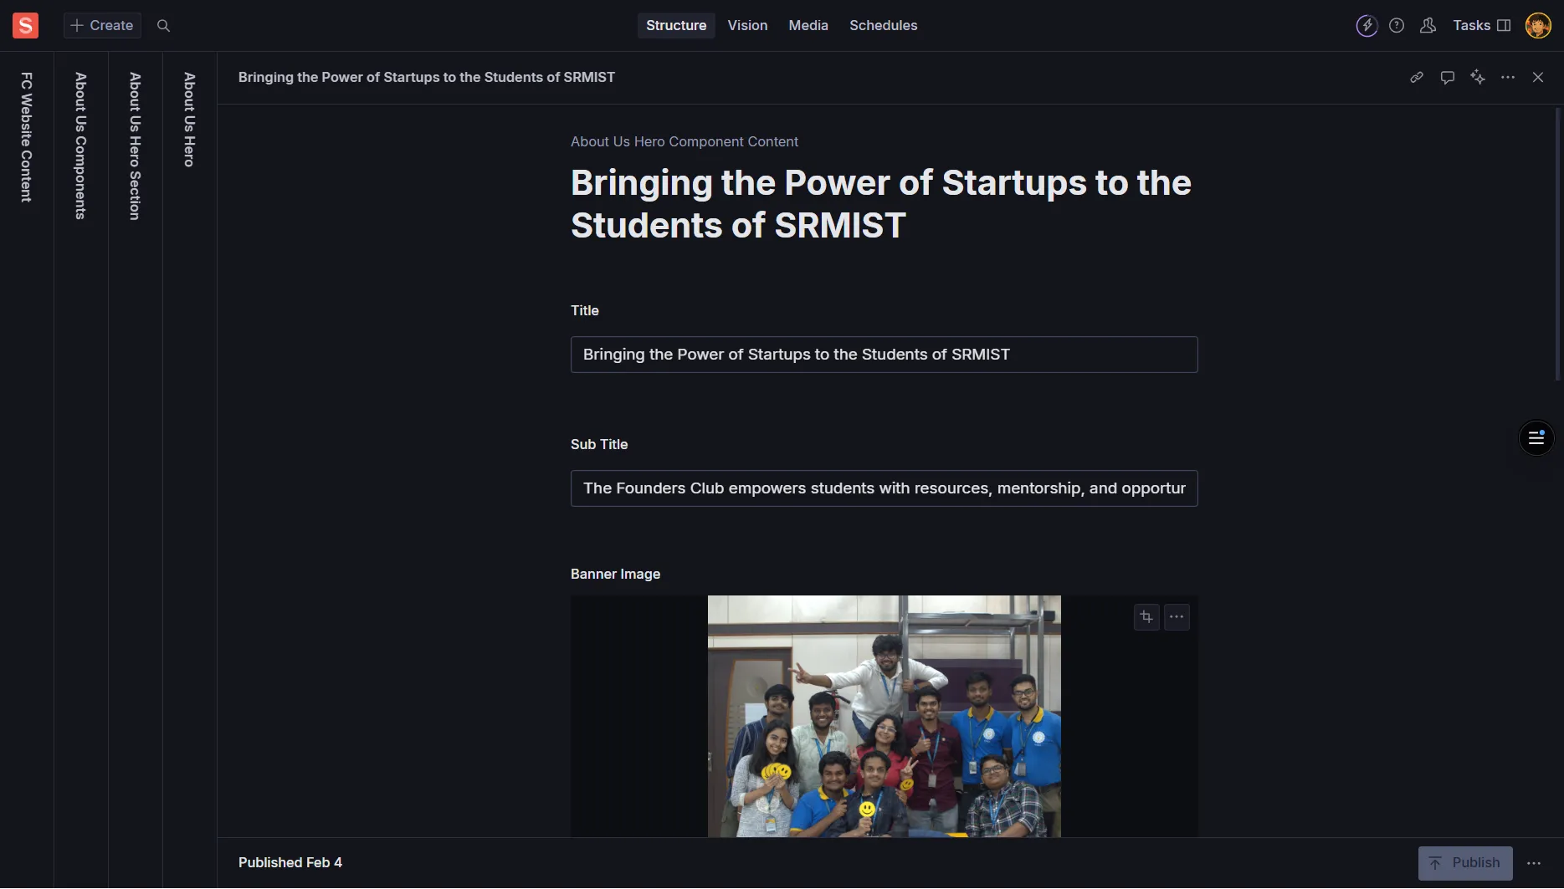Screen dimensions: 1564x889
Task: Open the banner image options menu
Action: [1177, 617]
